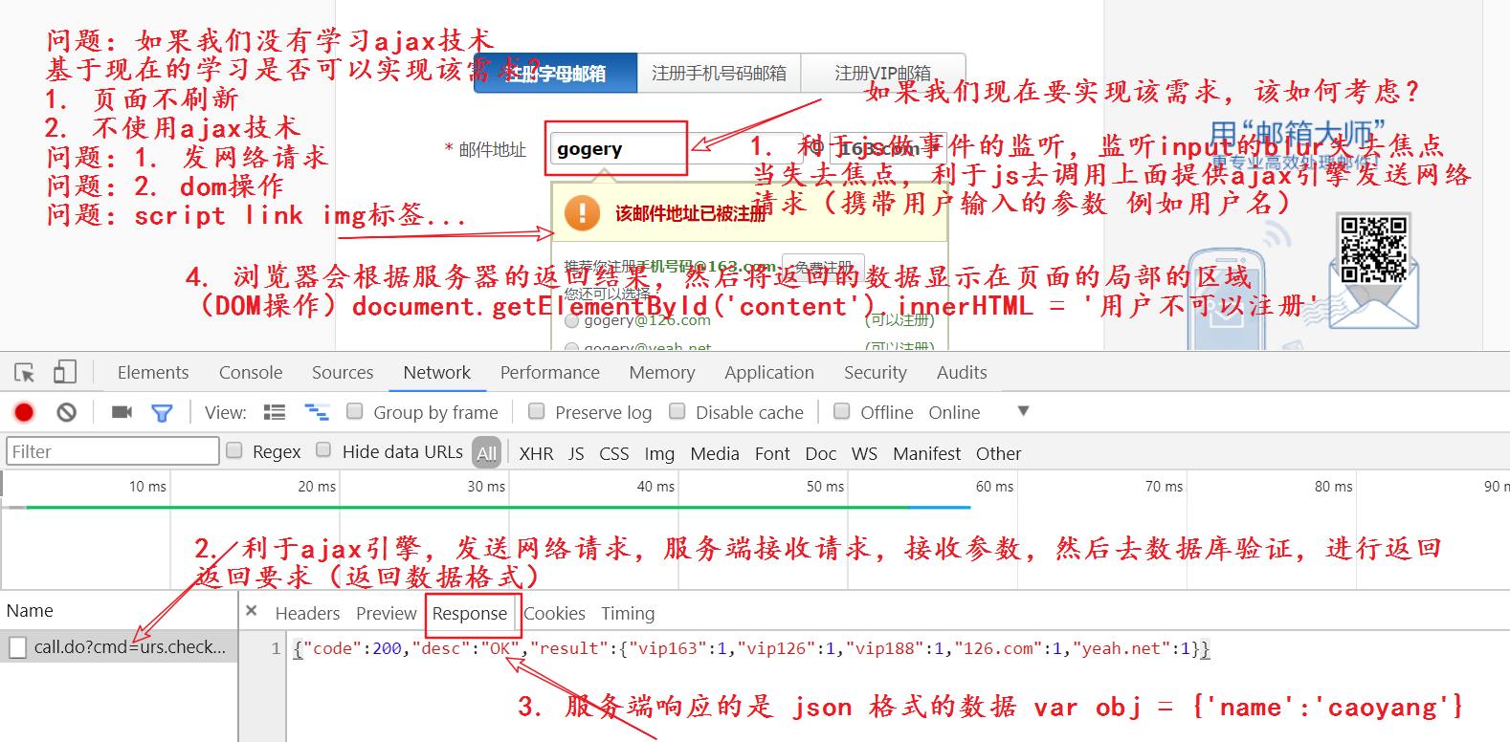The image size is (1510, 742).
Task: Toggle the network filter funnel icon
Action: pyautogui.click(x=162, y=413)
